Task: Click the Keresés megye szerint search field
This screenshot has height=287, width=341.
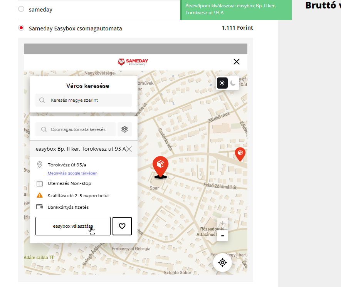Action: click(84, 100)
